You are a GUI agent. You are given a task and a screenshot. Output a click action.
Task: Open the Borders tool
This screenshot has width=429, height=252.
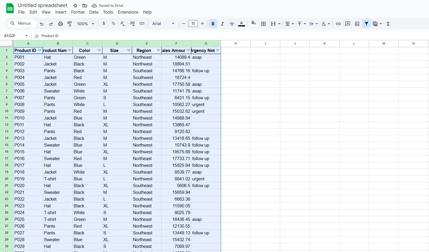(x=264, y=24)
